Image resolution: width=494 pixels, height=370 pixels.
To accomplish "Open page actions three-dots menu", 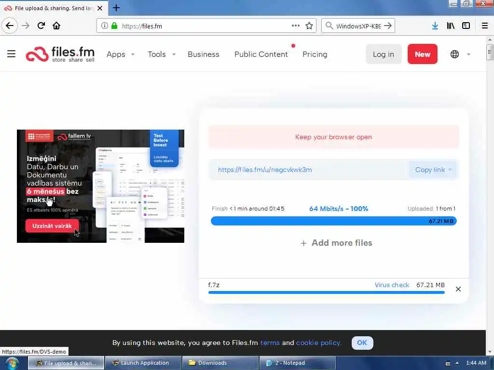I will (x=296, y=26).
